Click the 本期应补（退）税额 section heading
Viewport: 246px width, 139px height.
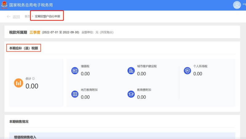[24, 48]
